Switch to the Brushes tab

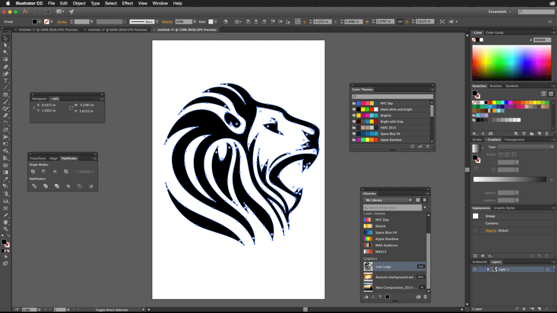point(496,86)
